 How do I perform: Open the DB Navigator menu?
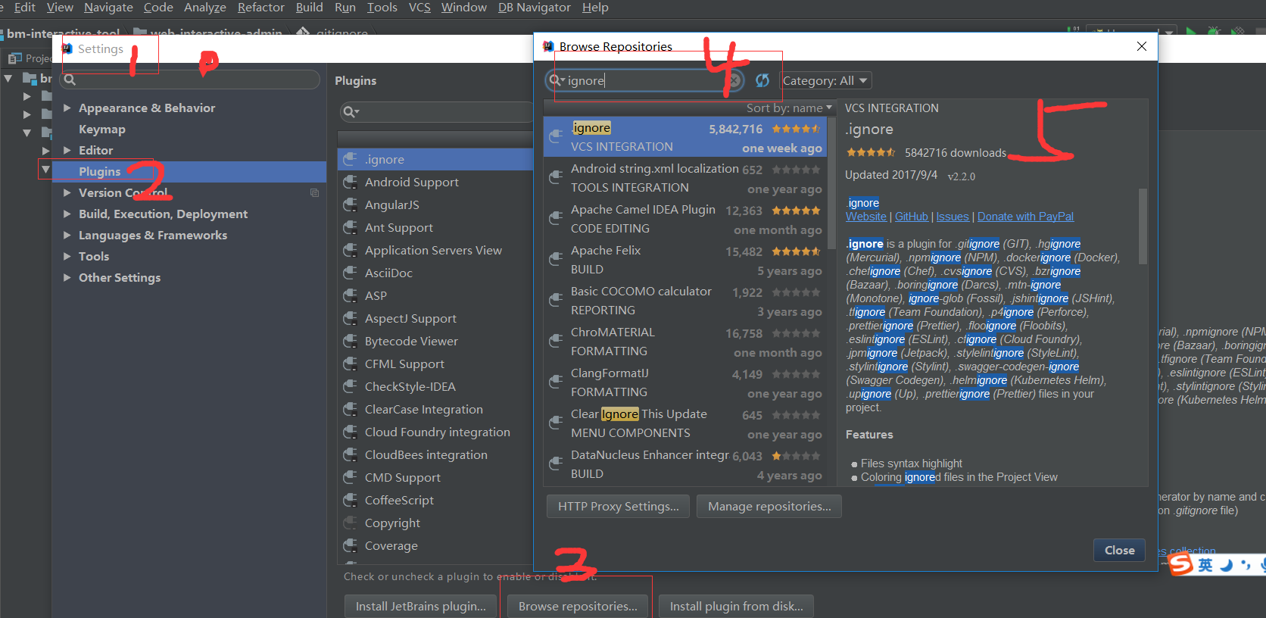tap(534, 8)
